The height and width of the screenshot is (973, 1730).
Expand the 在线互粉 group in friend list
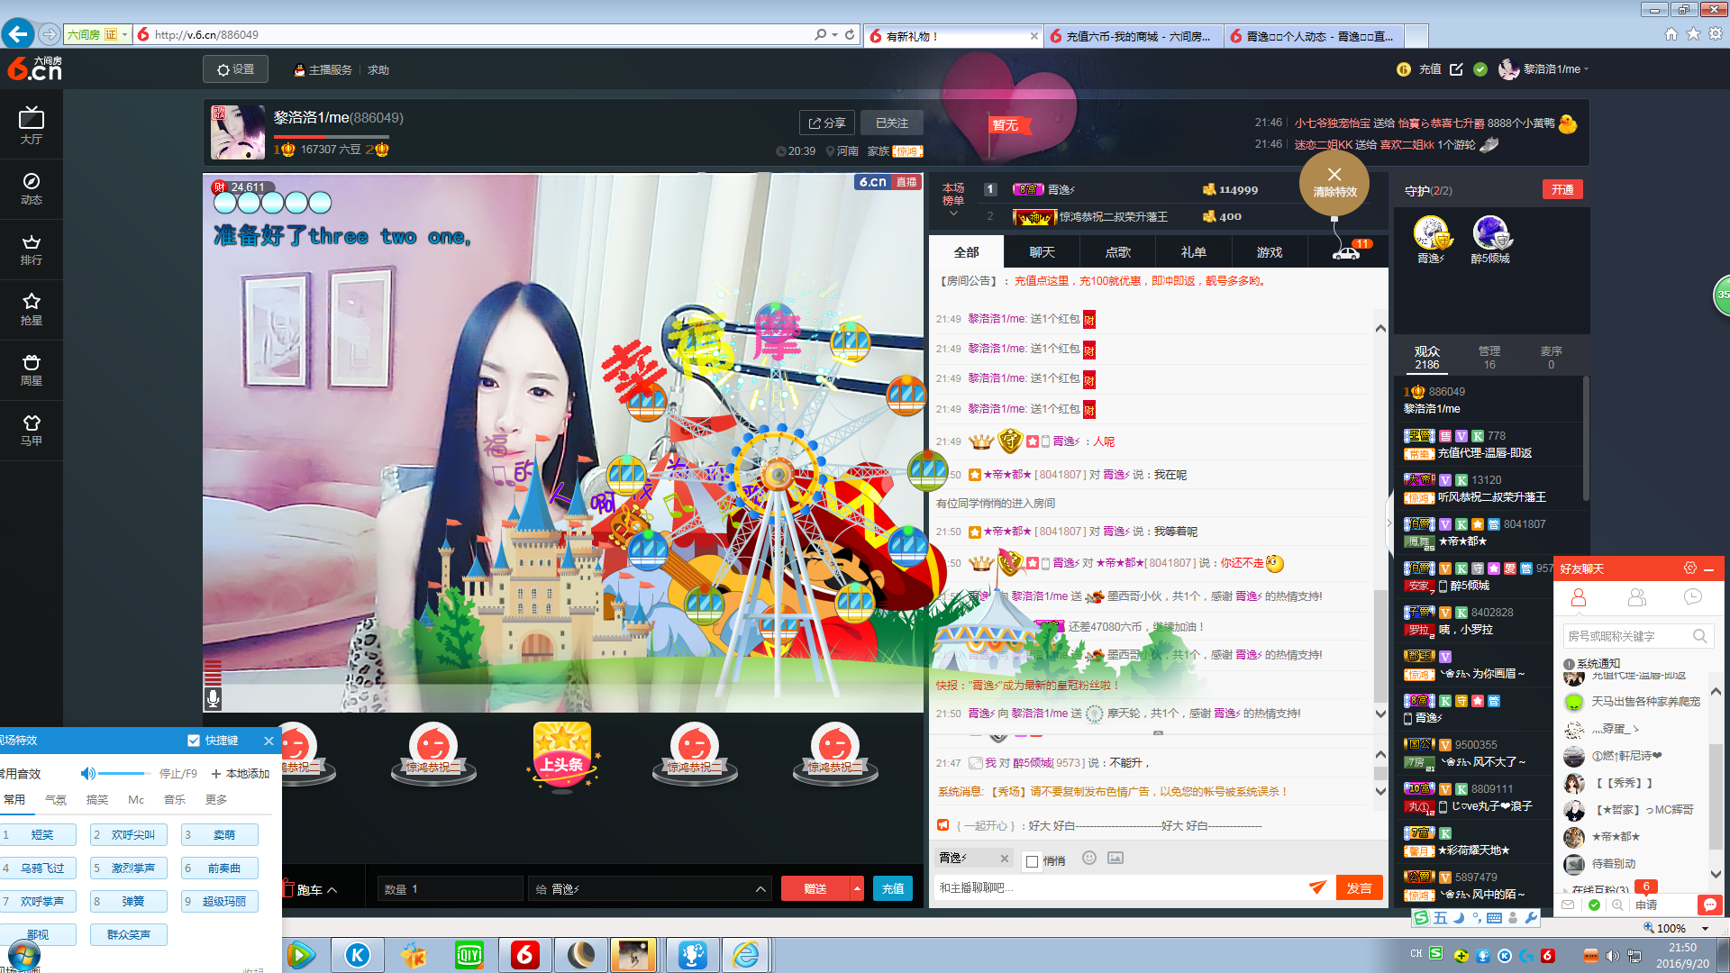pyautogui.click(x=1566, y=890)
